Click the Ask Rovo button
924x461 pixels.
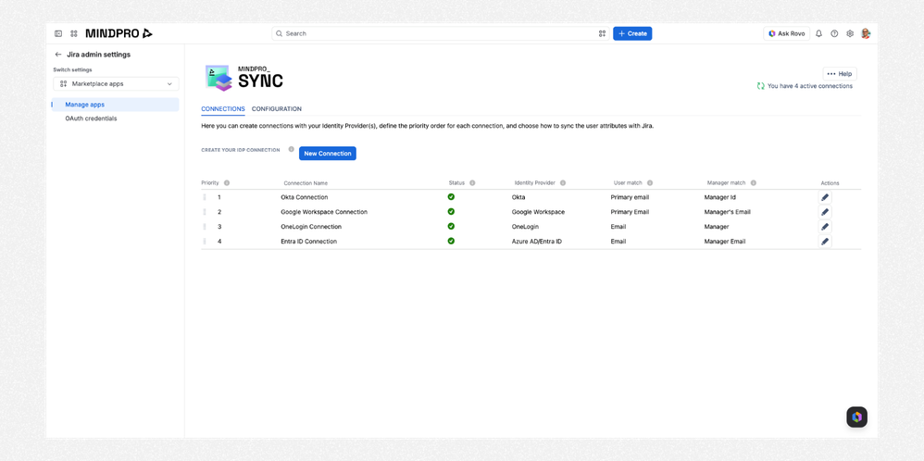pos(787,33)
